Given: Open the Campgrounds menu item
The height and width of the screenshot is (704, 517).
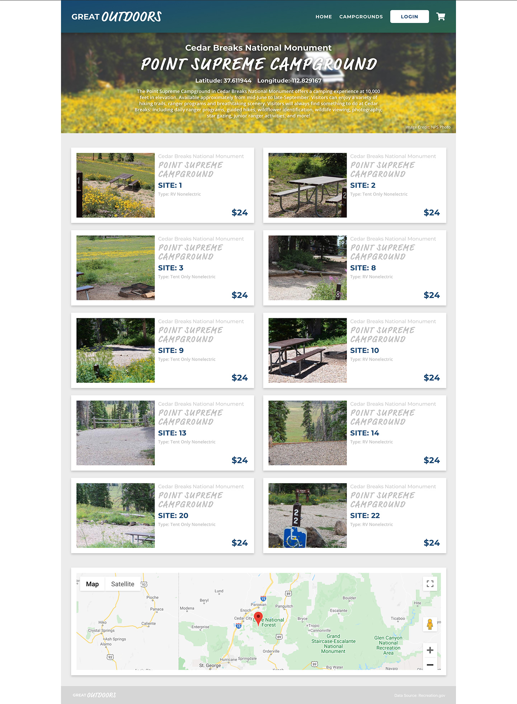Looking at the screenshot, I should [361, 17].
